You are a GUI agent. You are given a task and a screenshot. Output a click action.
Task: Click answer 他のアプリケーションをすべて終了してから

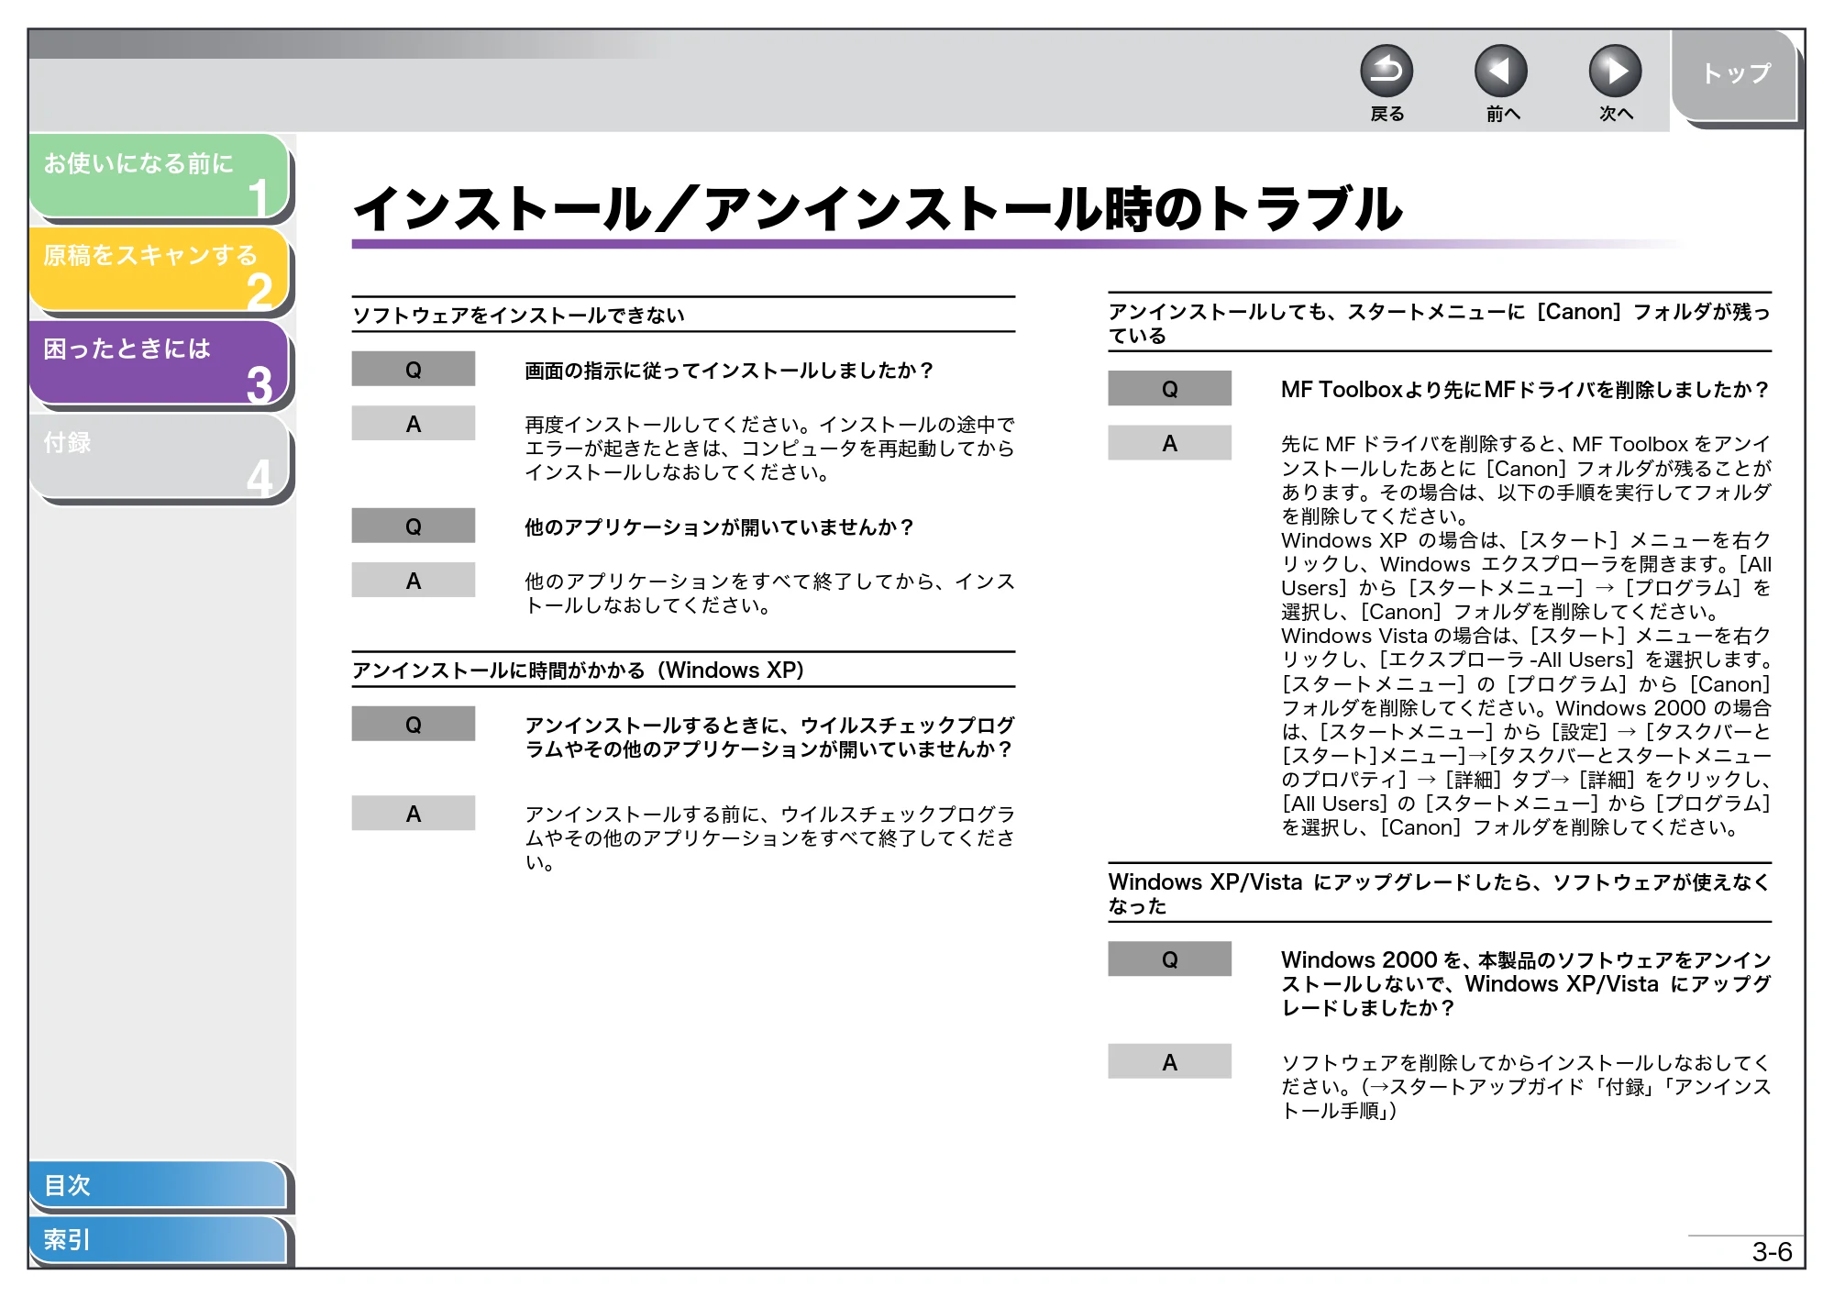click(x=769, y=593)
